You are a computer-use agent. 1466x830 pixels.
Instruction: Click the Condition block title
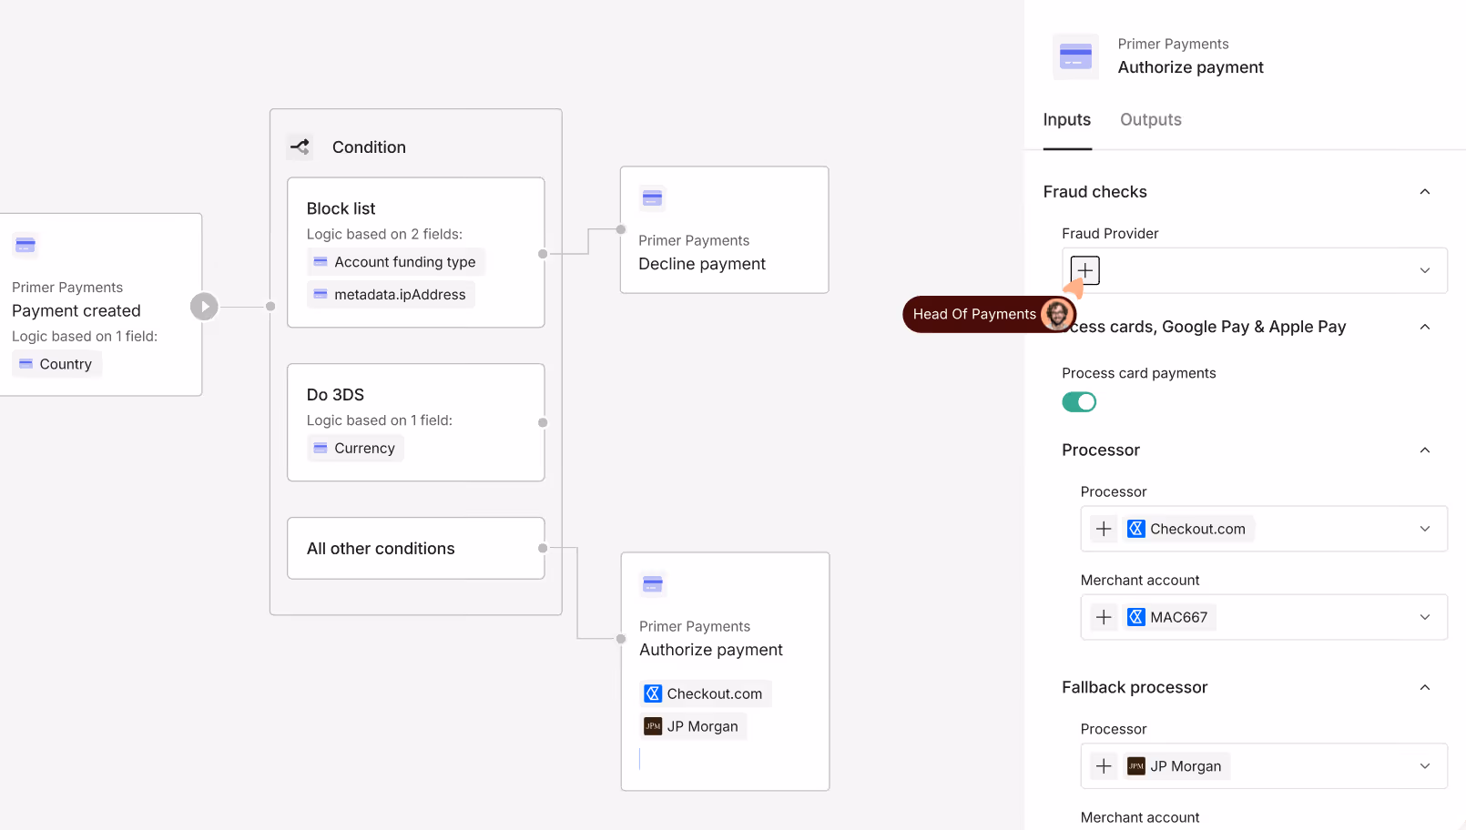point(369,147)
